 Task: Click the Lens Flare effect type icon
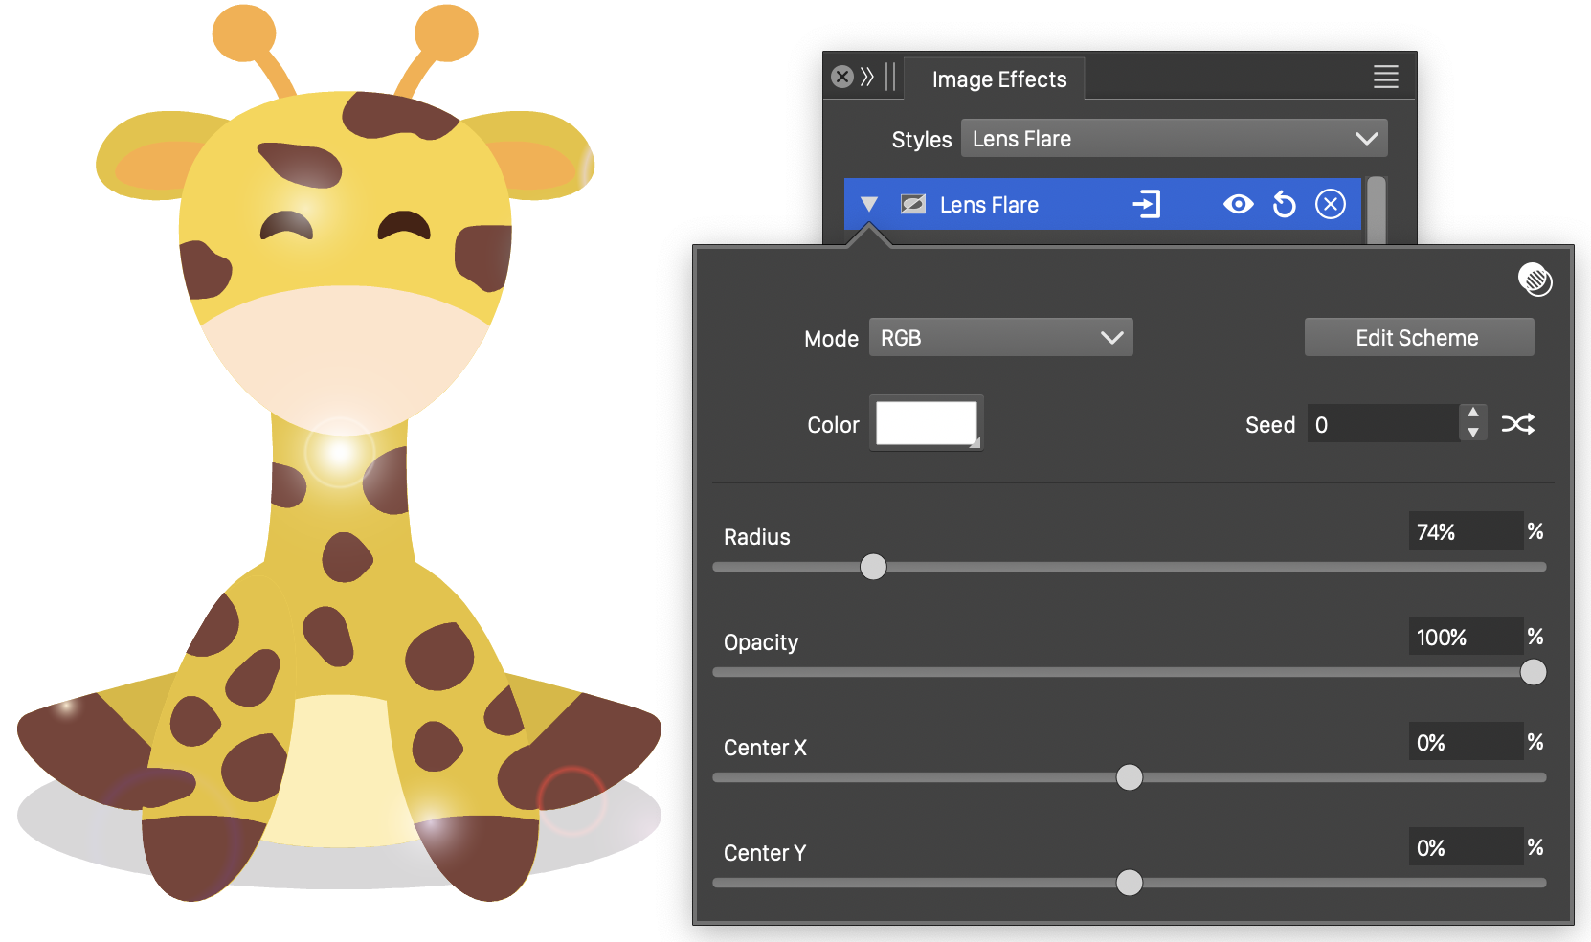913,204
